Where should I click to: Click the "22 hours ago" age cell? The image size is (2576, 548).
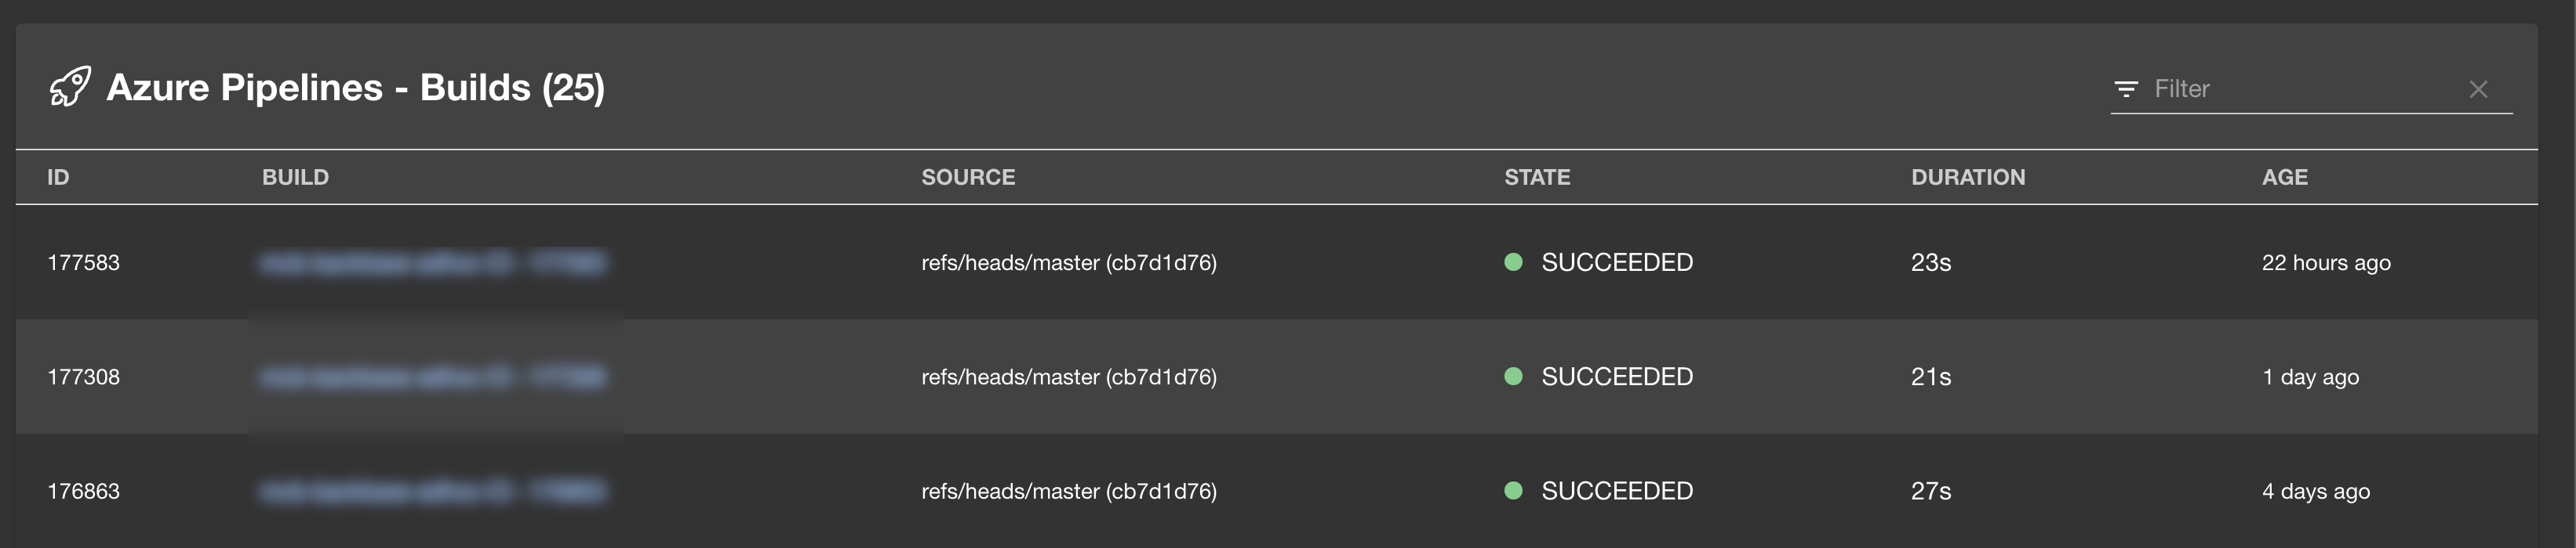pyautogui.click(x=2325, y=262)
